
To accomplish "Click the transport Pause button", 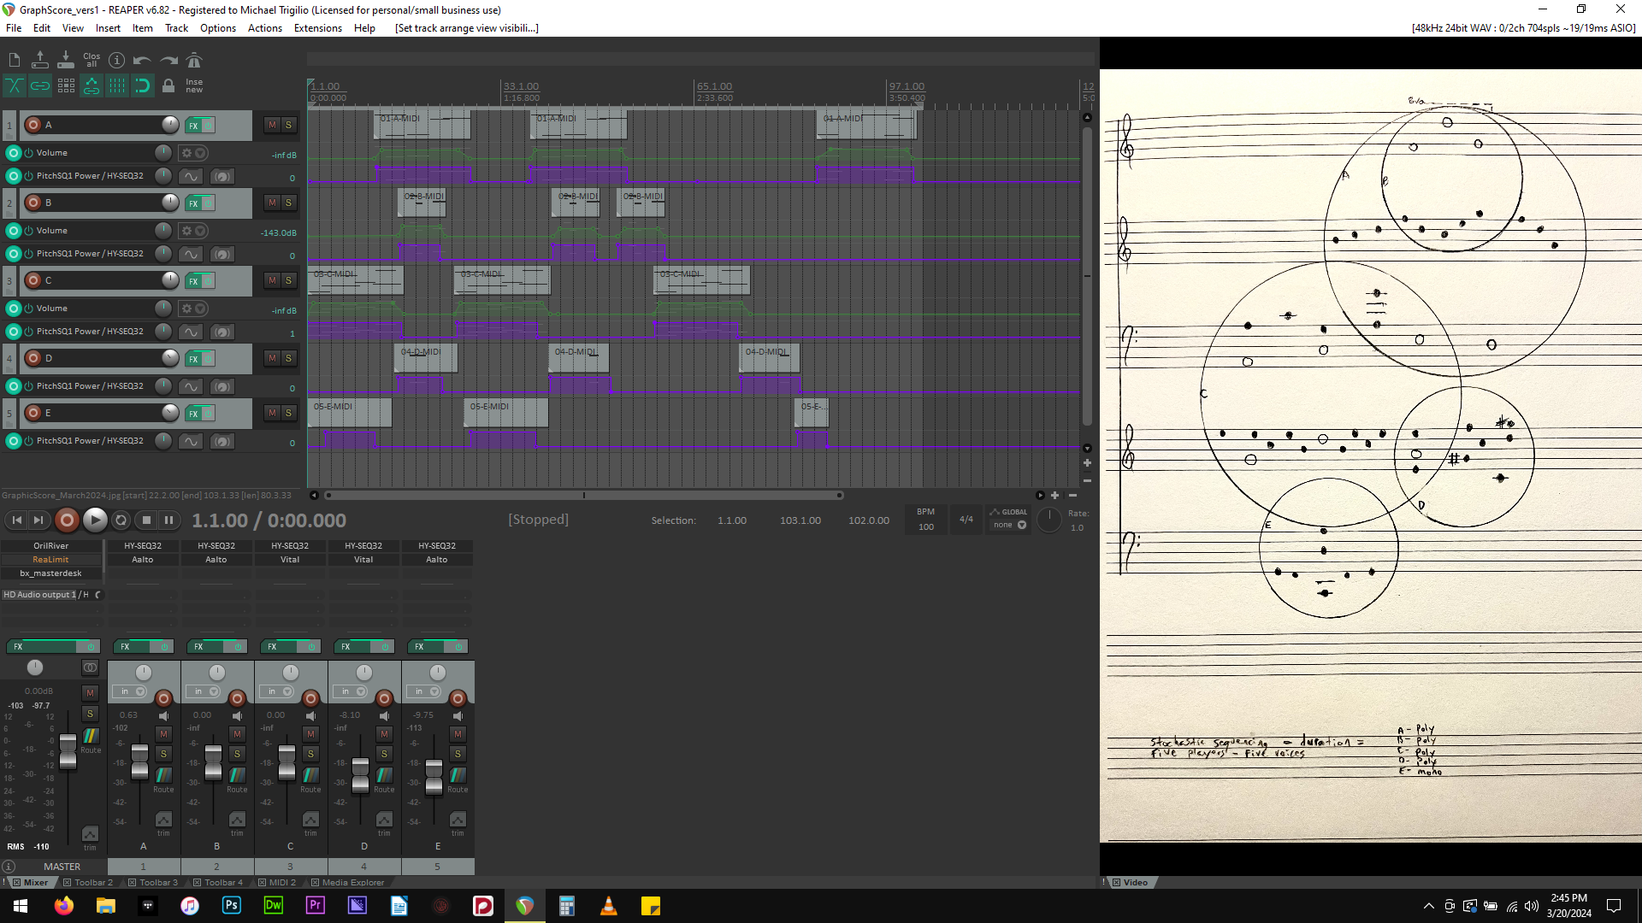I will pos(168,520).
